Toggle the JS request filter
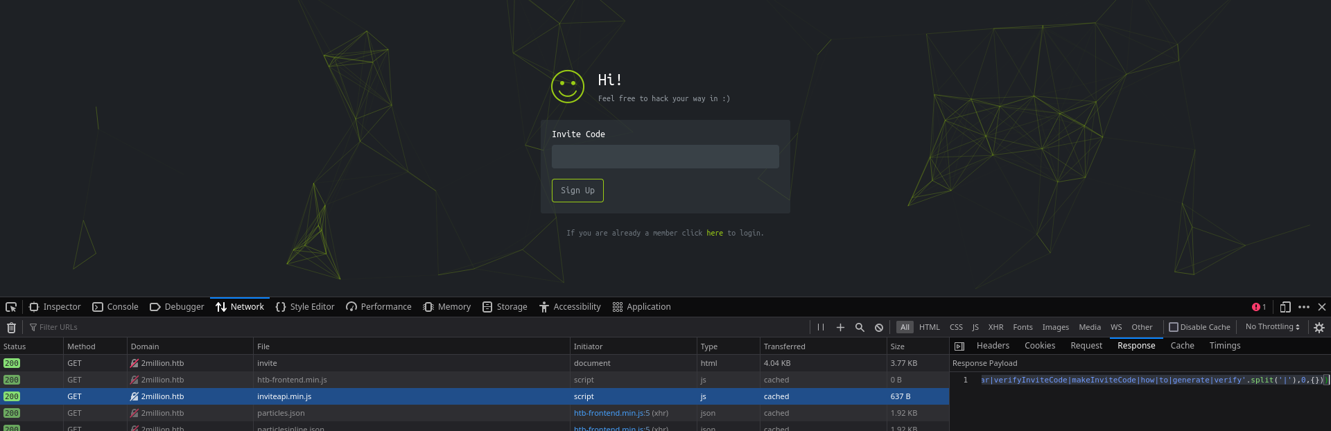1331x431 pixels. point(975,327)
